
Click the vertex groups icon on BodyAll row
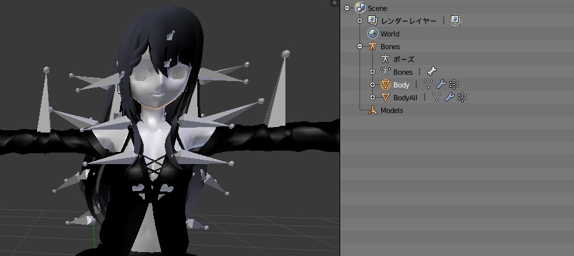pyautogui.click(x=462, y=97)
